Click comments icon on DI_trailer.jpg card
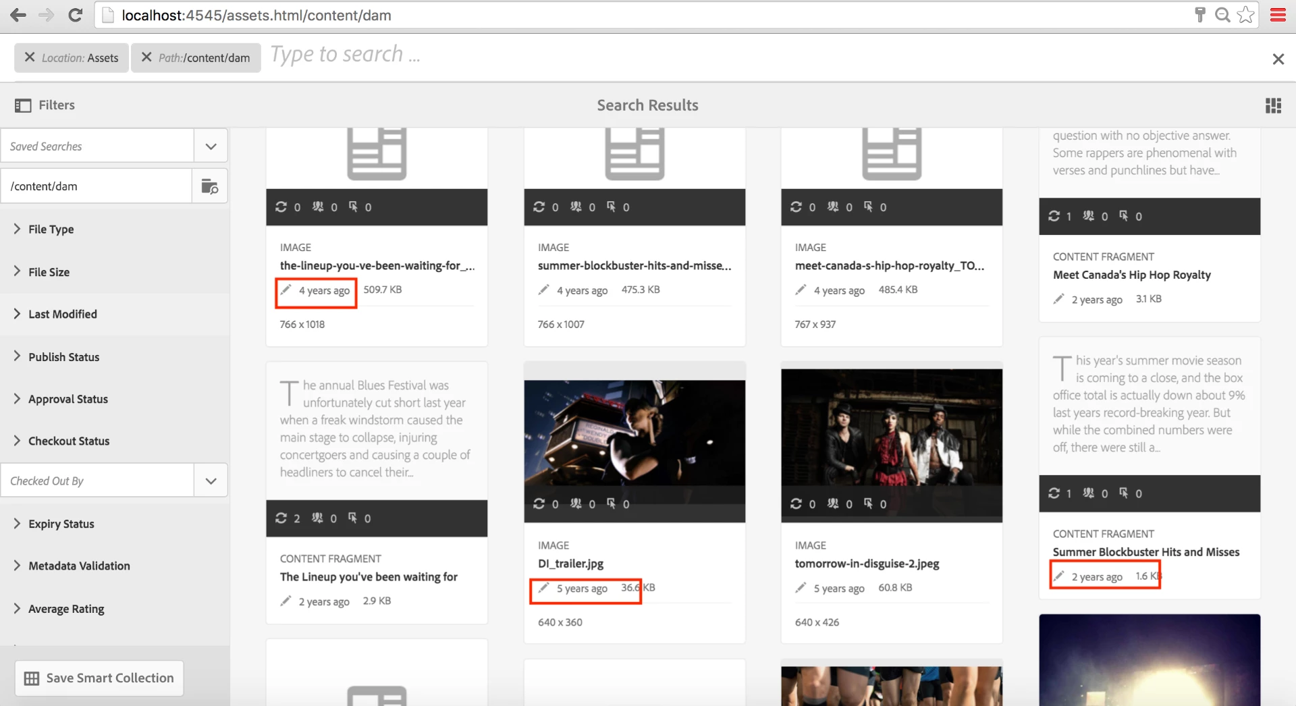 coord(576,504)
